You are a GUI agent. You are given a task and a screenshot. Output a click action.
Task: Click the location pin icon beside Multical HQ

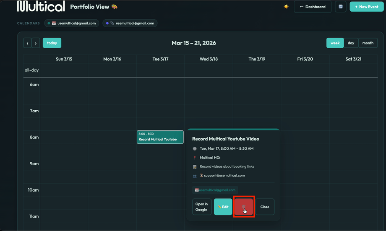(195, 158)
